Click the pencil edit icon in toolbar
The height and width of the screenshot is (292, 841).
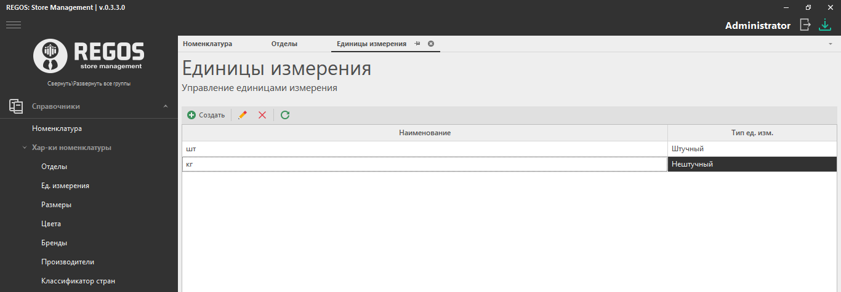pyautogui.click(x=243, y=115)
